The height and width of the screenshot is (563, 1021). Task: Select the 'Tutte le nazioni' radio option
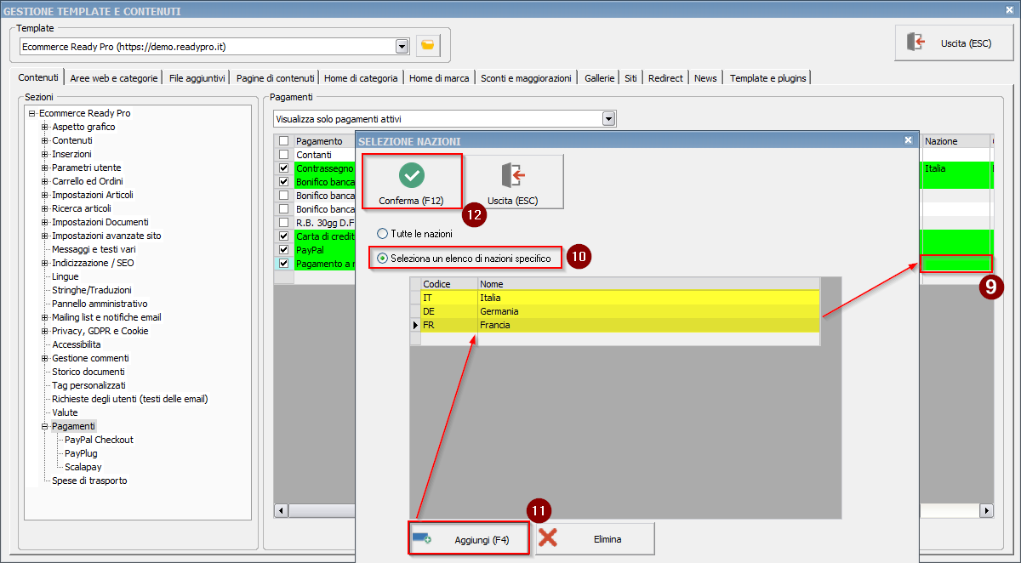[x=383, y=233]
